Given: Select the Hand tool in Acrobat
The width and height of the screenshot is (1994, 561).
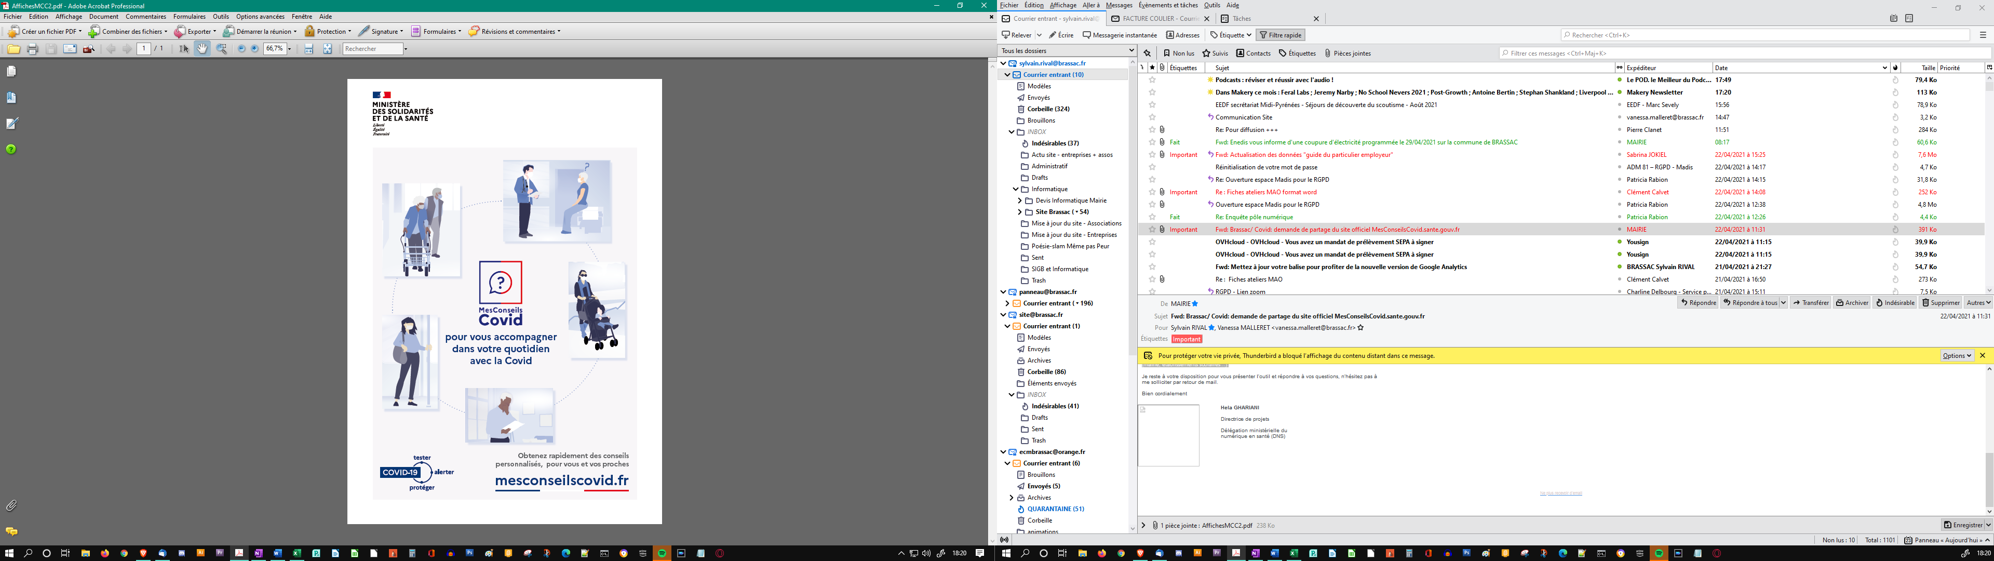Looking at the screenshot, I should pyautogui.click(x=202, y=49).
